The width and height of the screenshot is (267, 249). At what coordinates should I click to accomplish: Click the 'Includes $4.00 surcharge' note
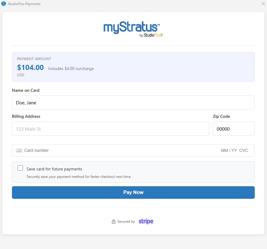[x=71, y=69]
